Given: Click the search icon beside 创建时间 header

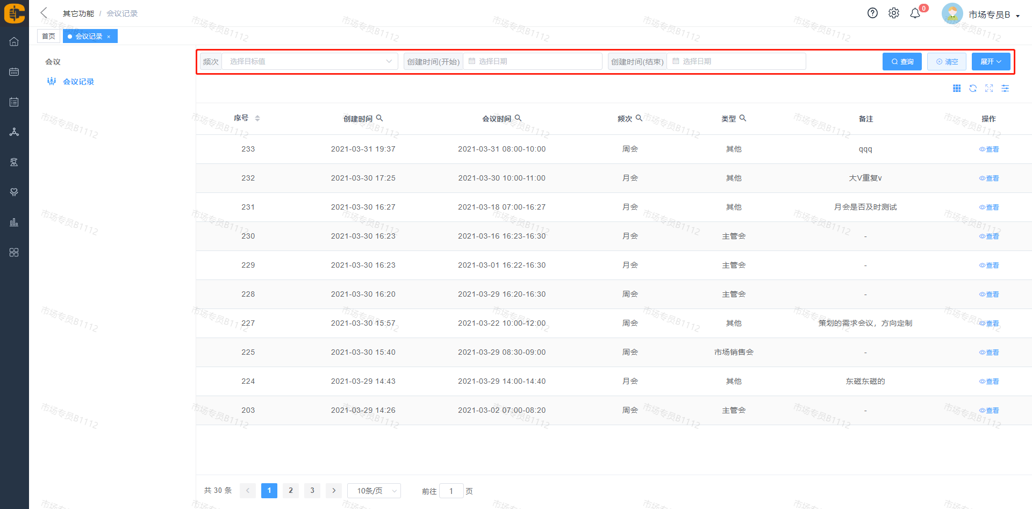Looking at the screenshot, I should point(379,118).
